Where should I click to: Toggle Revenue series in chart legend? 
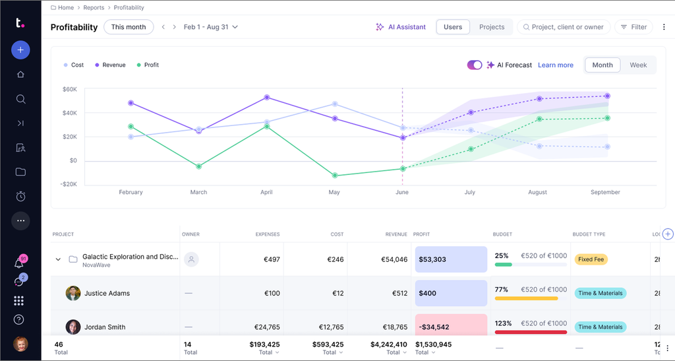click(110, 65)
